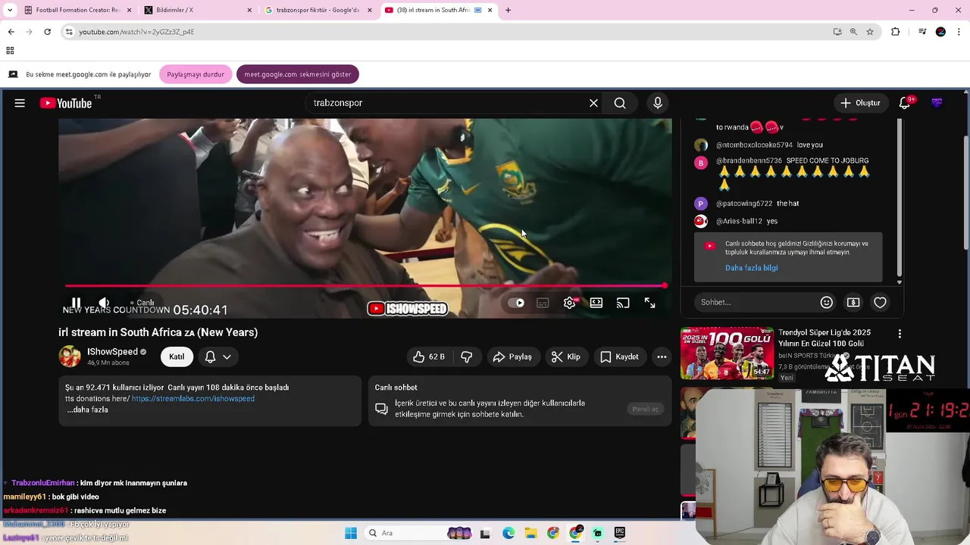Open player settings gear
The image size is (970, 545).
(x=570, y=303)
